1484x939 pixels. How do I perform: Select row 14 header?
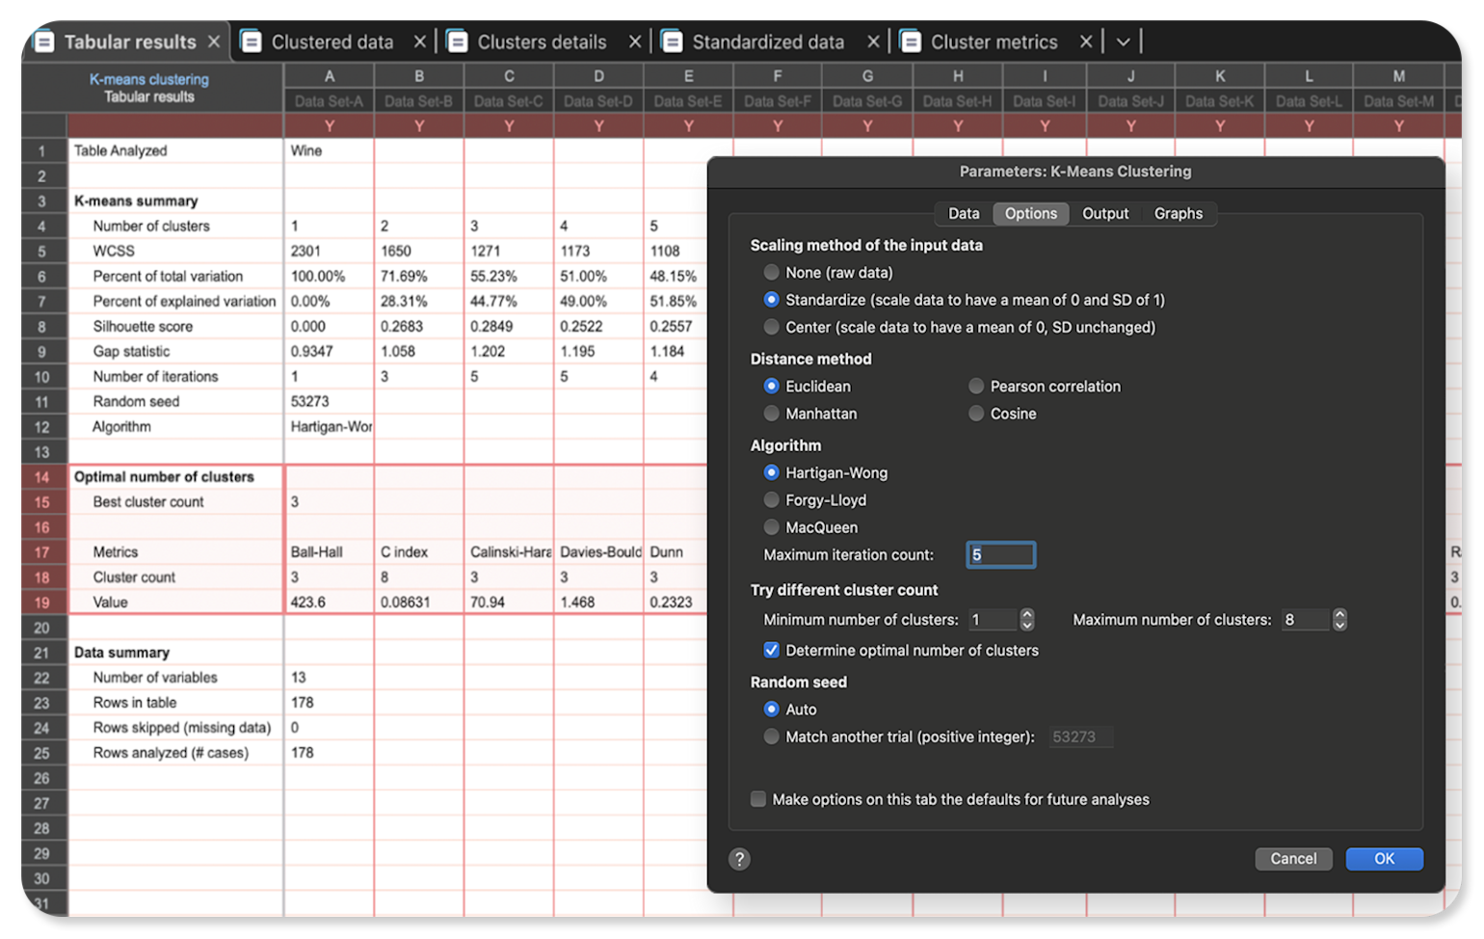coord(43,477)
